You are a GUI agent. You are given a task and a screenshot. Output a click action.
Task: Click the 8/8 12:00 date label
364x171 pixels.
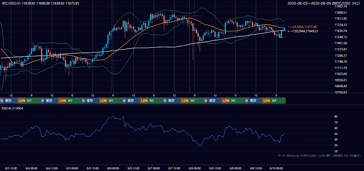(215, 168)
